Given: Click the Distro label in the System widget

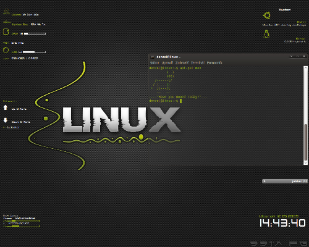Looking at the screenshot, I should pos(302,22).
